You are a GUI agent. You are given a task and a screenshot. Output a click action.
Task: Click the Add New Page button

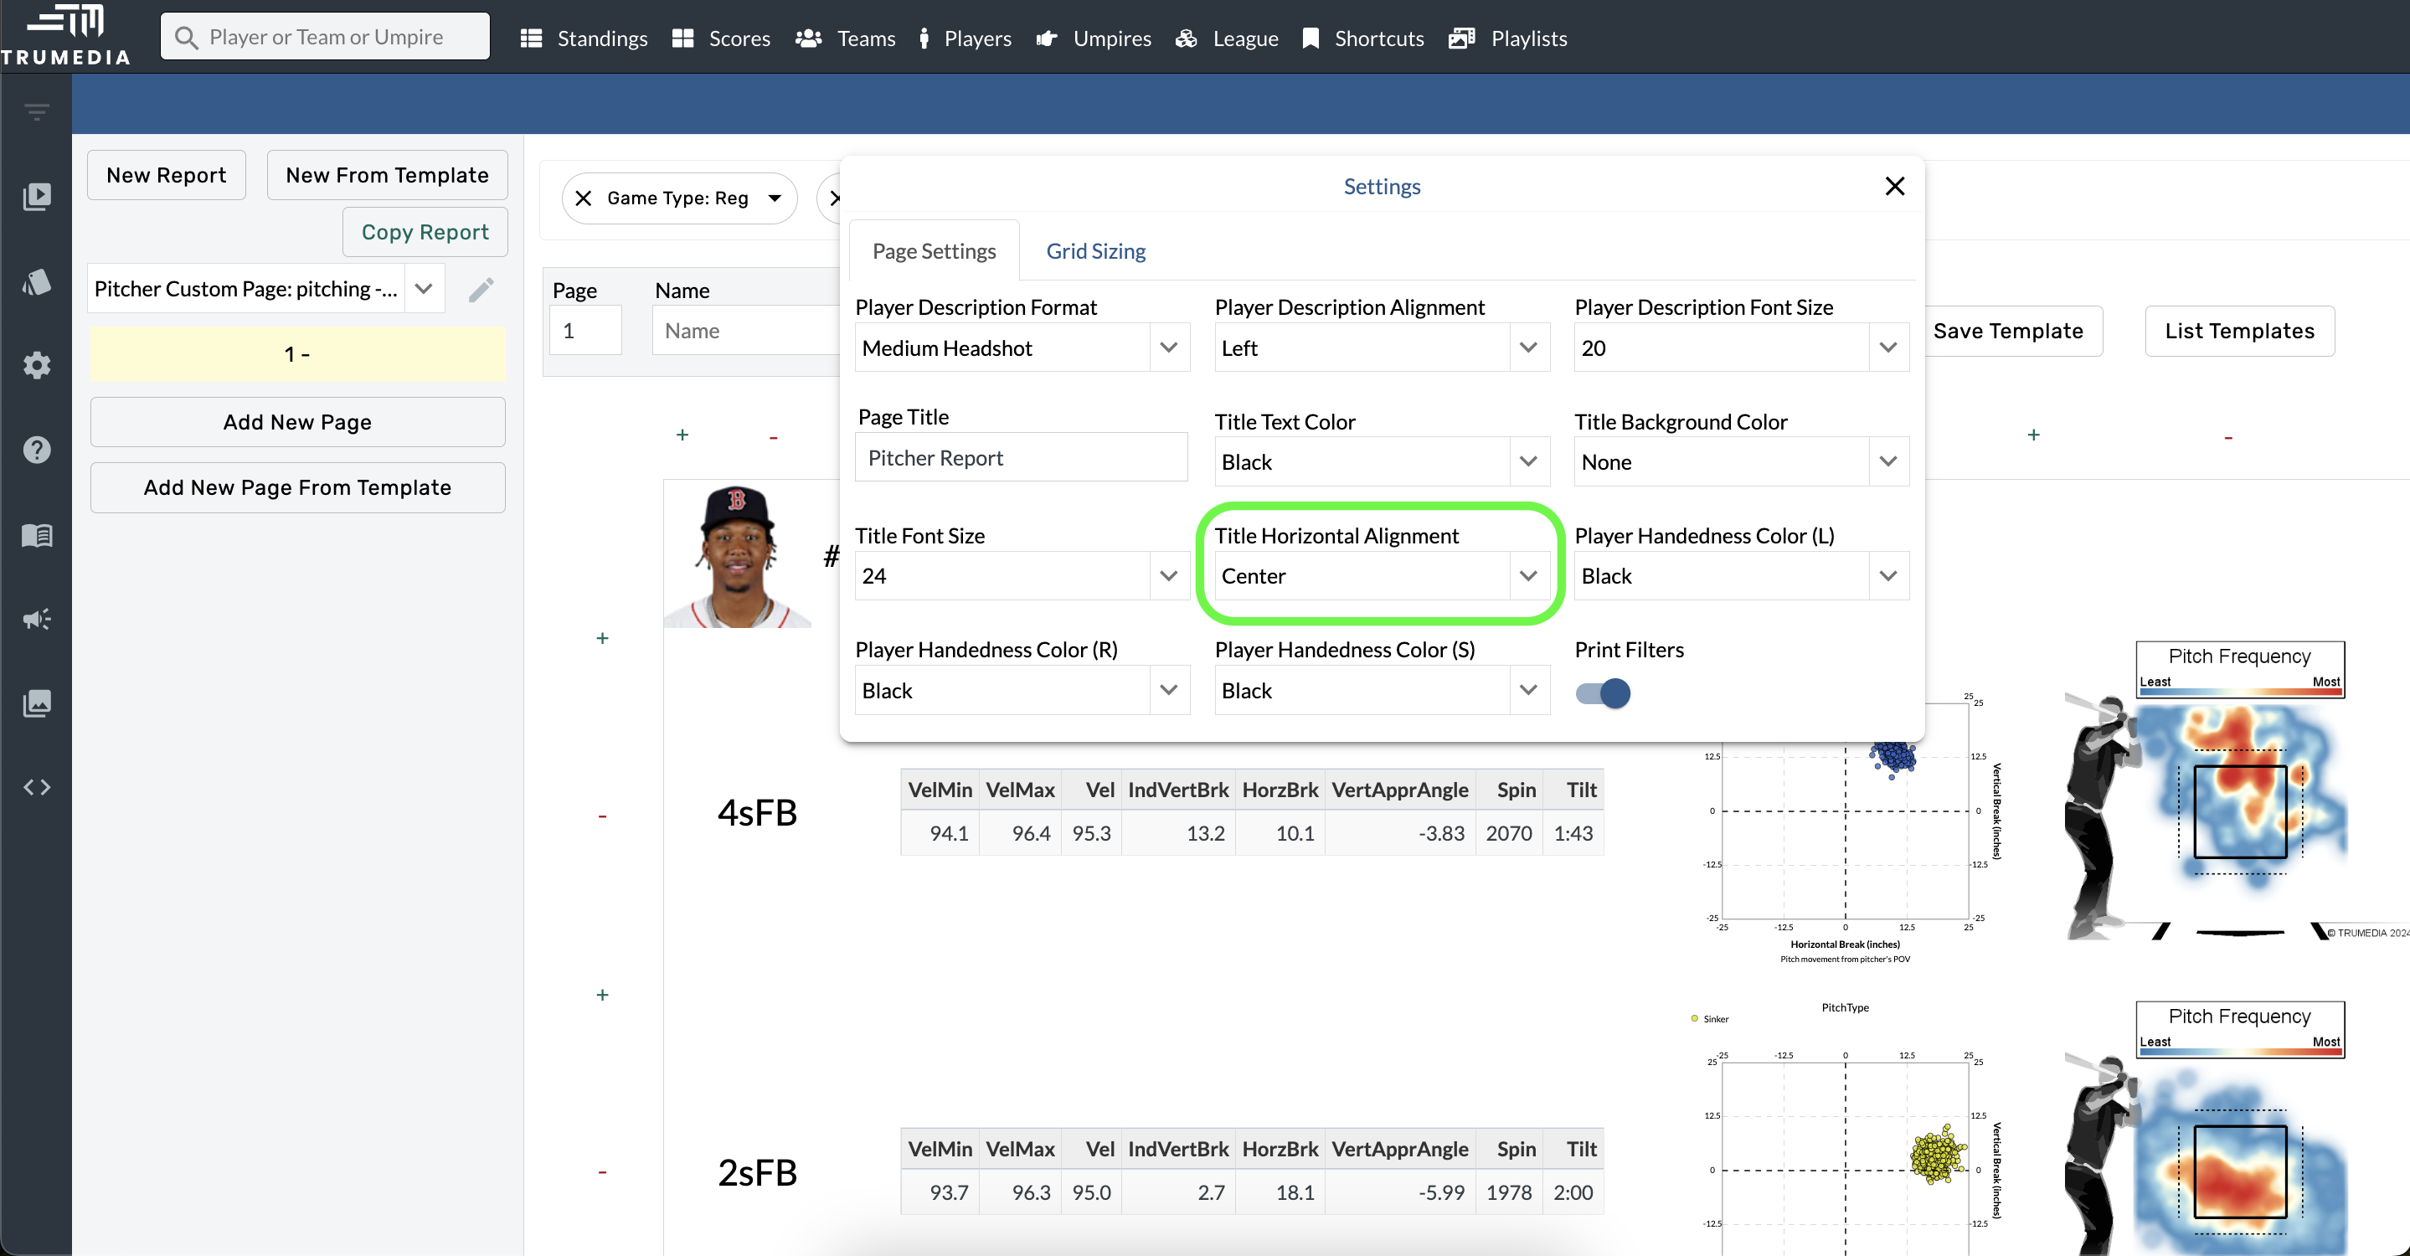point(296,421)
